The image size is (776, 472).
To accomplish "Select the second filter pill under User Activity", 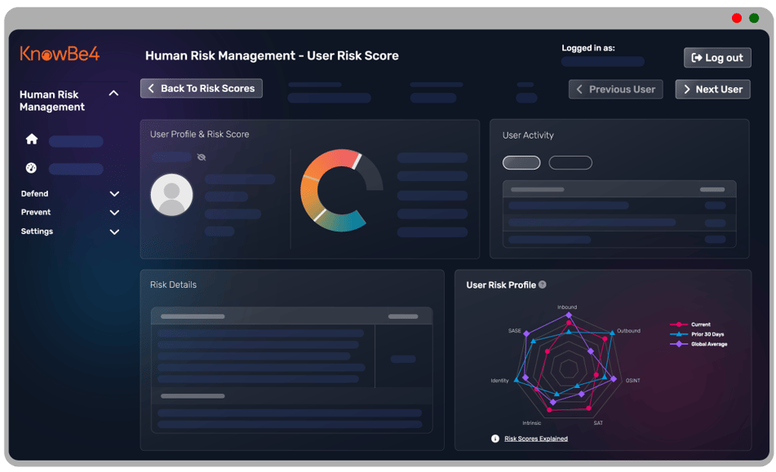I will 570,162.
